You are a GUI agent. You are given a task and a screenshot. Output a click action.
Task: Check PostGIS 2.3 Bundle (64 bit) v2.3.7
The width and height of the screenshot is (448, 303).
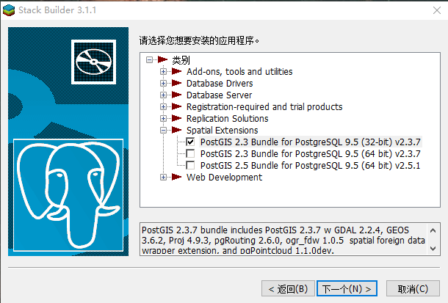[x=190, y=153]
